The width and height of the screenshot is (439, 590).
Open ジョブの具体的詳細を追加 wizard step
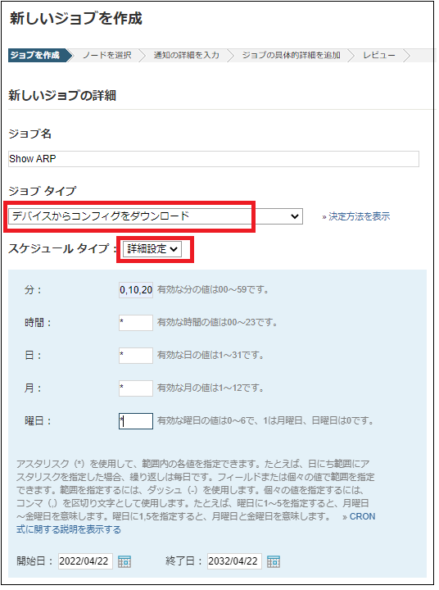(291, 56)
